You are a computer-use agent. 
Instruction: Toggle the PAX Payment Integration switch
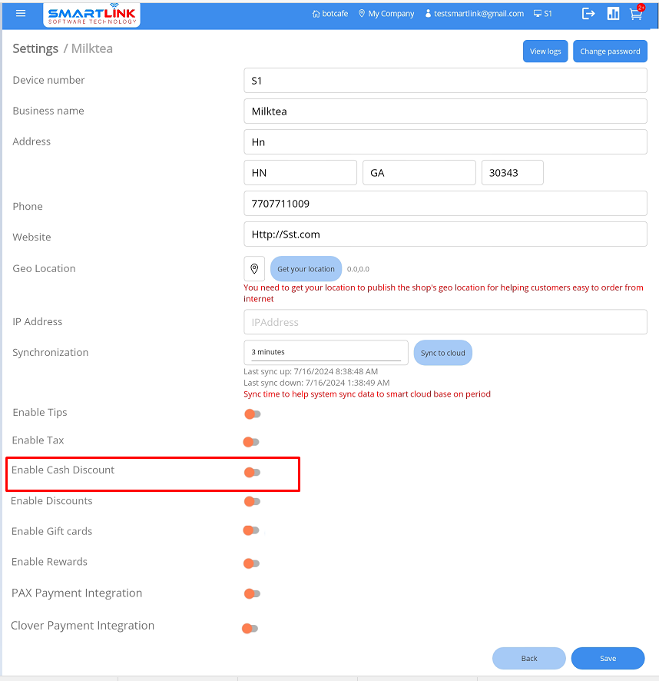click(x=252, y=593)
